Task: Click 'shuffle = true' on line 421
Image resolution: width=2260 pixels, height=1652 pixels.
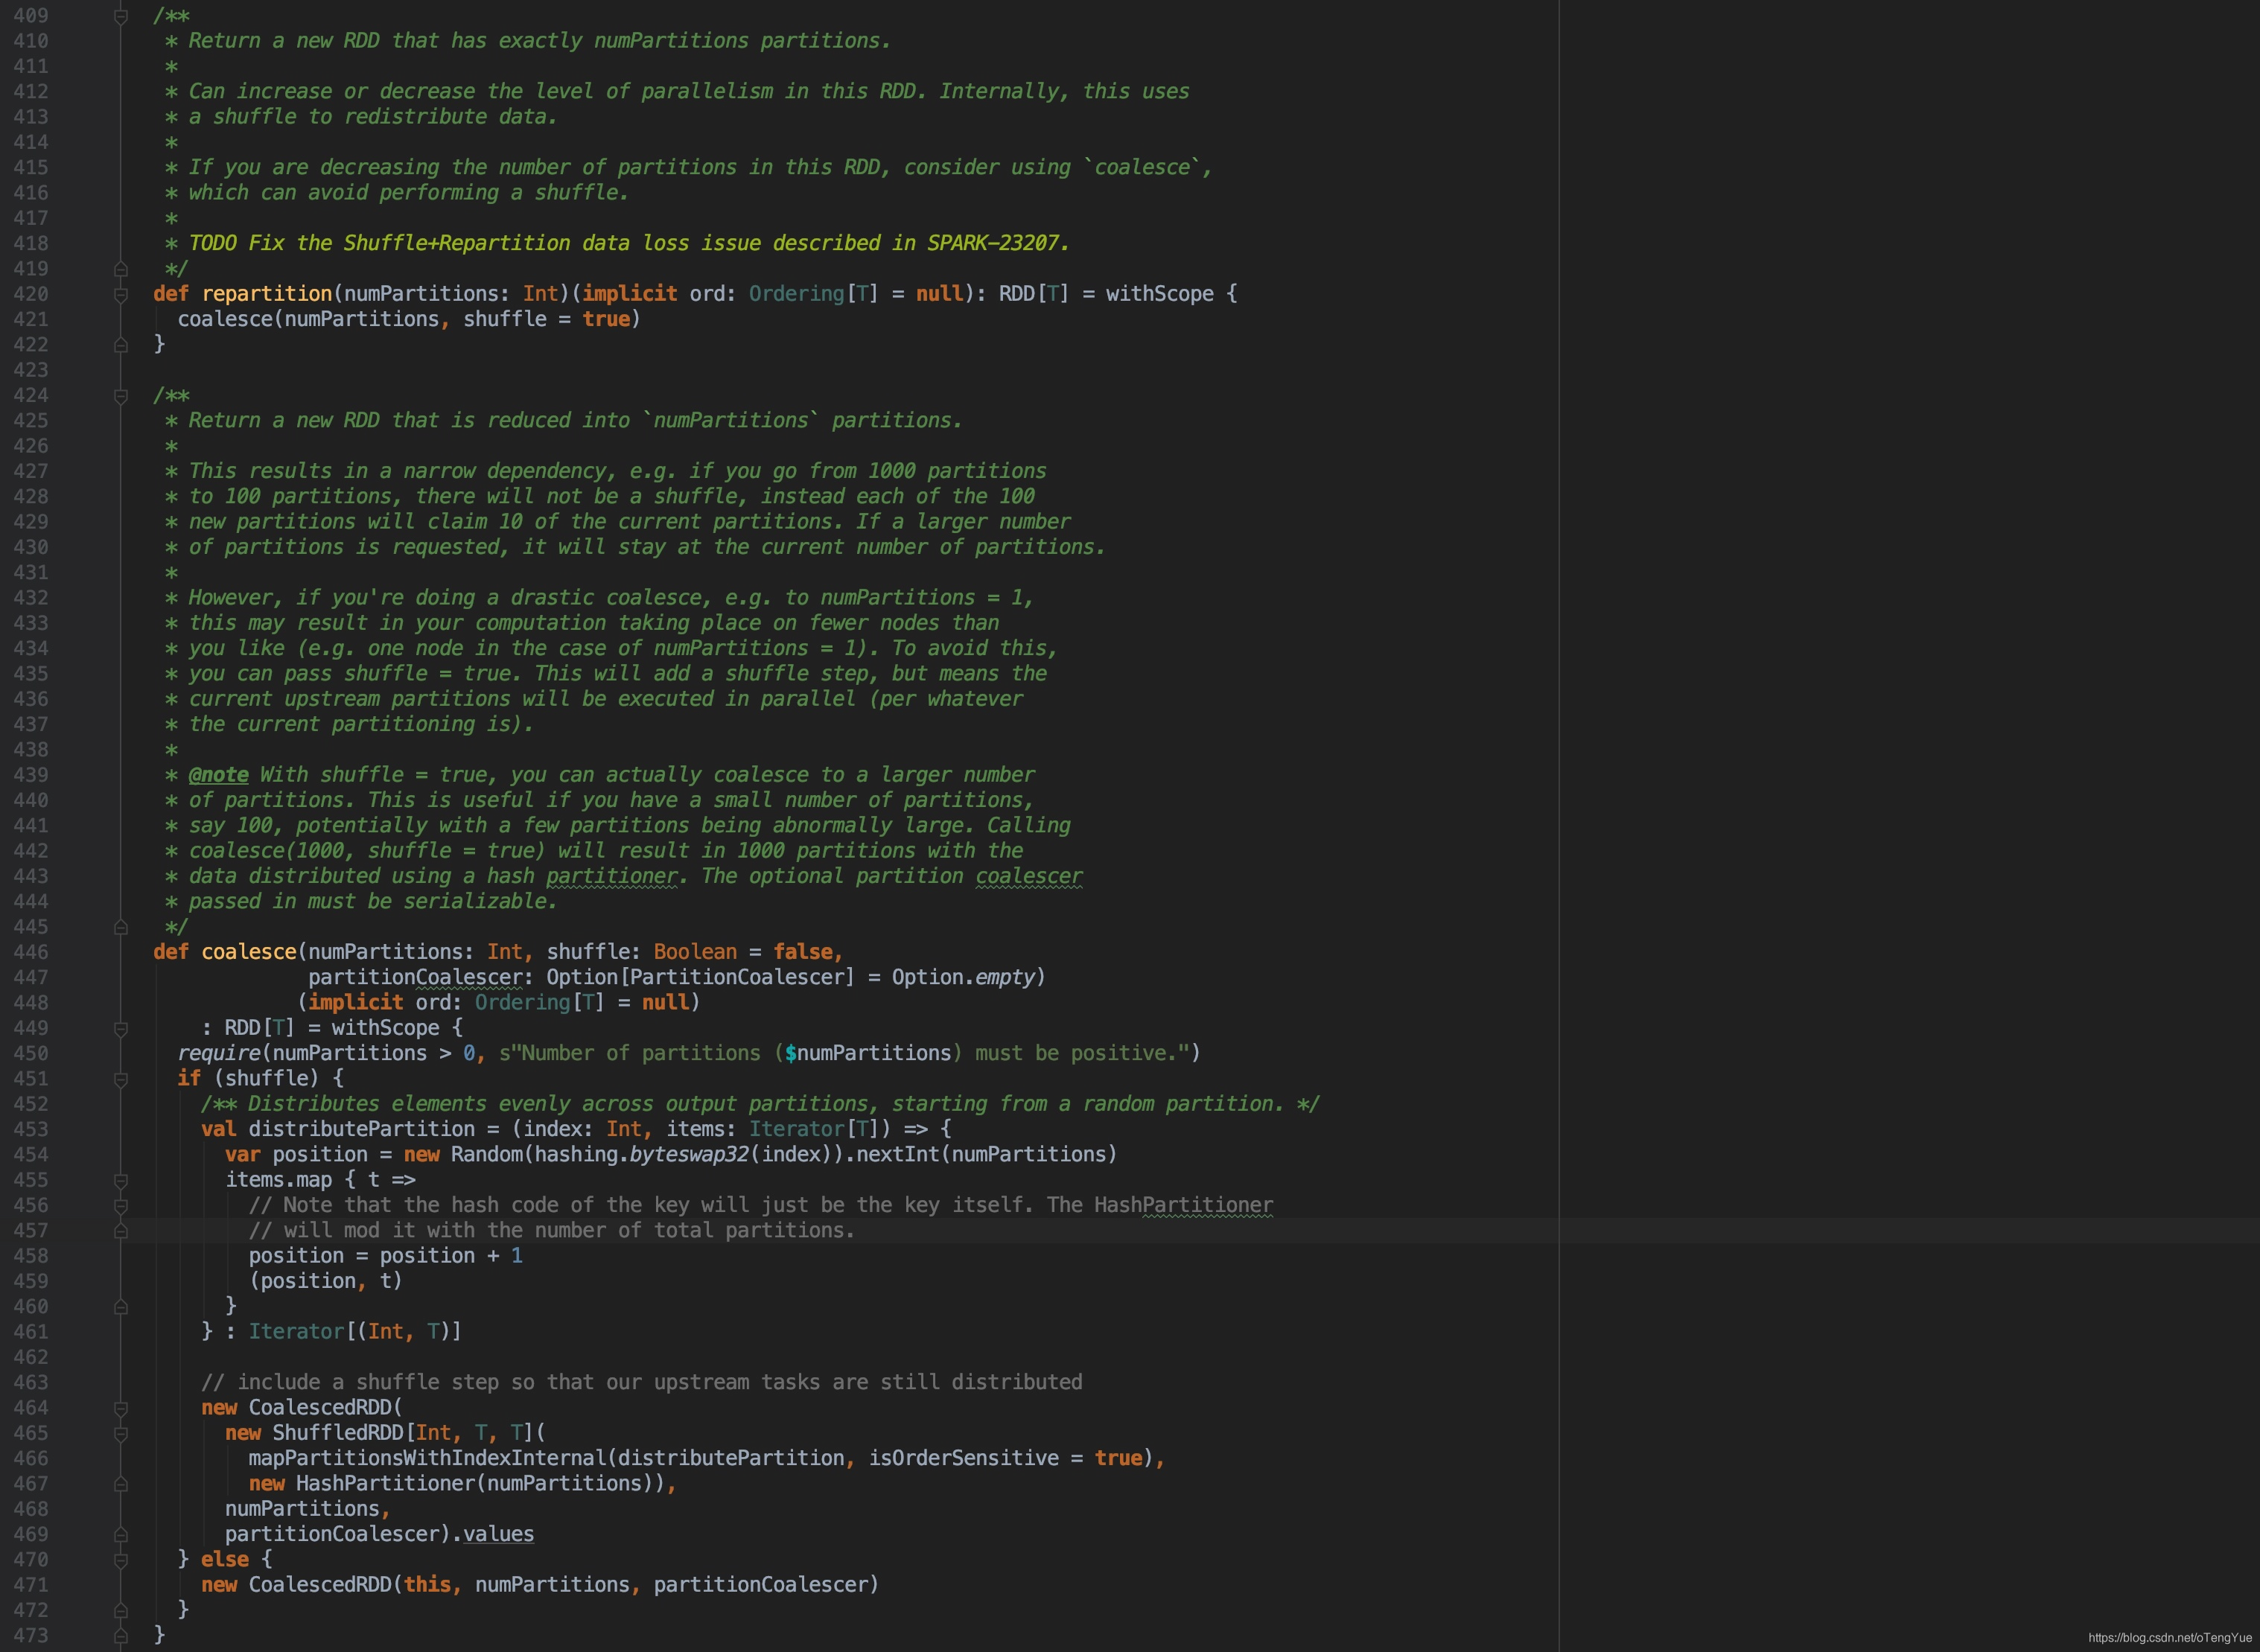Action: pyautogui.click(x=546, y=319)
